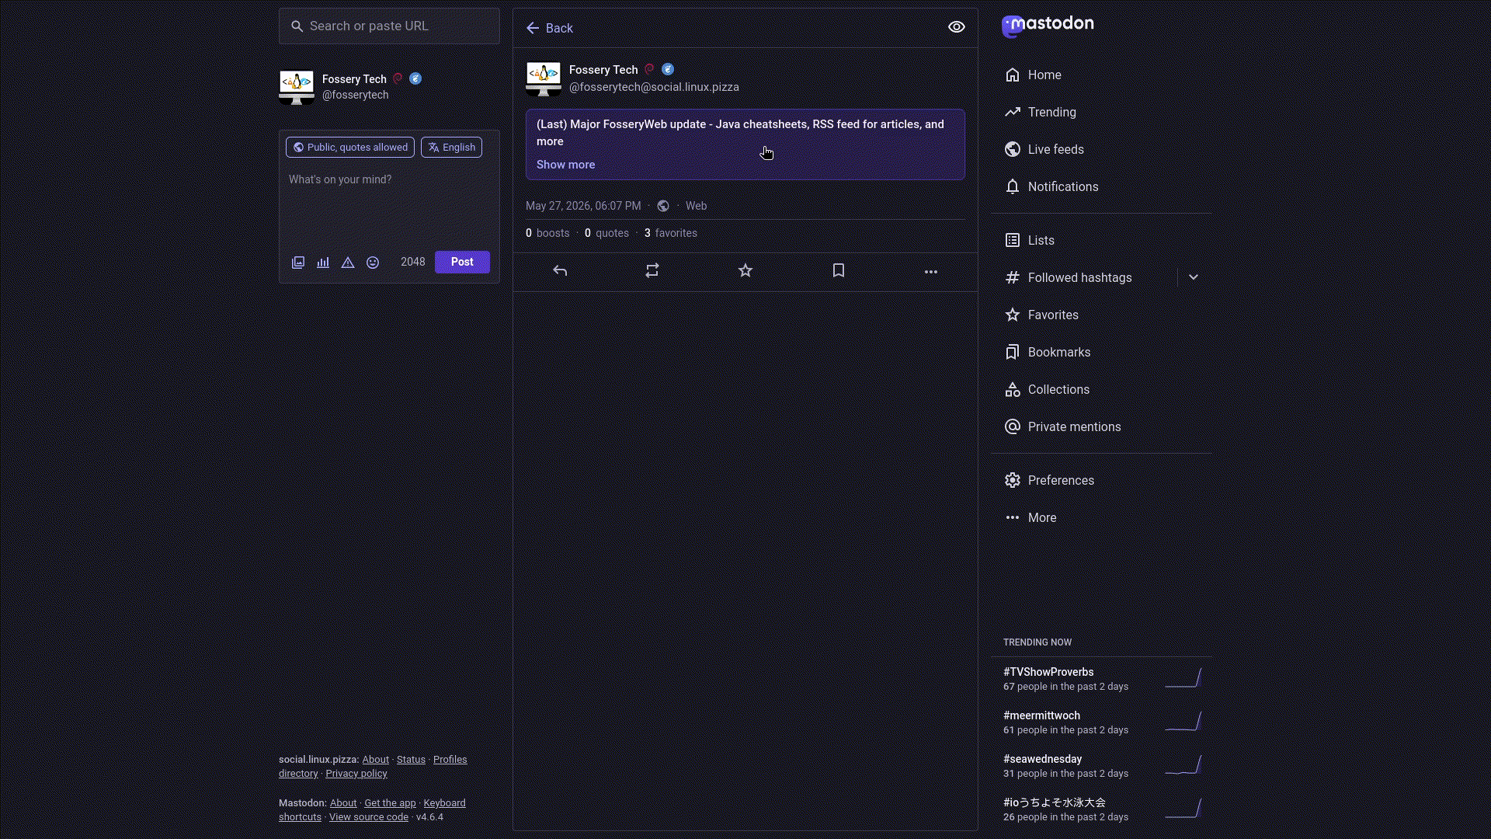The height and width of the screenshot is (839, 1491).
Task: Click the post author's avatar thumbnail
Action: (x=544, y=78)
